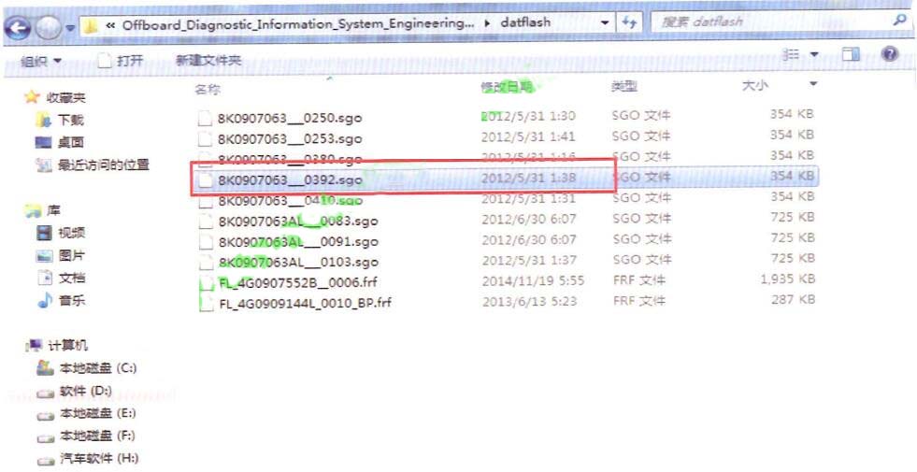Change view with the view icon
Viewport: 917px width, 472px height.
click(x=791, y=55)
